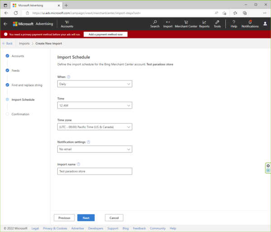Go to the Accounts step in sidebar

(18, 56)
